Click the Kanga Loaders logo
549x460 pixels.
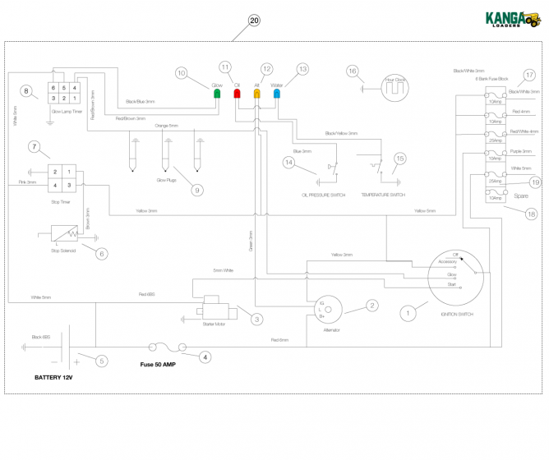point(510,18)
